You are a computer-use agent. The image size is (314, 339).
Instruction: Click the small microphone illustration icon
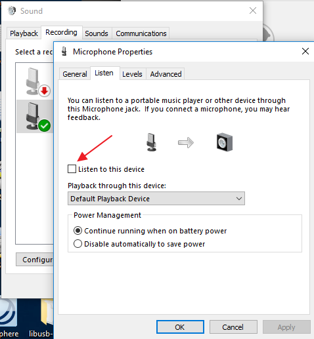coord(151,142)
